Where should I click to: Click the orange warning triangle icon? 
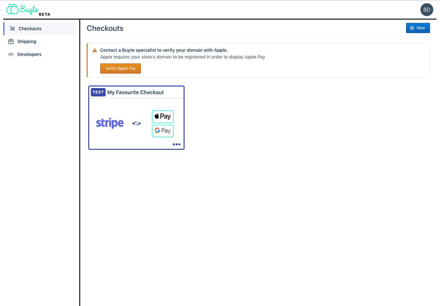95,50
